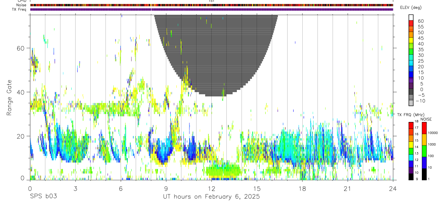Click the "UT hours on February 6, 2025" axis title
This screenshot has width=442, height=204.
click(211, 196)
